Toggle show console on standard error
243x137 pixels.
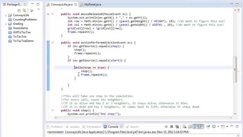(201, 127)
